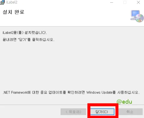Click the iLabel2 title text in title bar

click(12, 2)
